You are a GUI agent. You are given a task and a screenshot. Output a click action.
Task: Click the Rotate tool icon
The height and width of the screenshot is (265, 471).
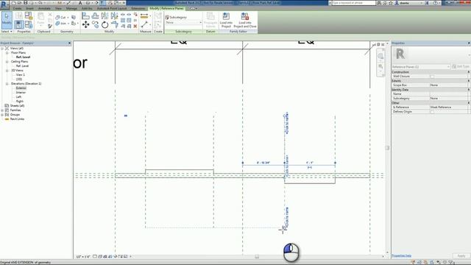point(105,24)
